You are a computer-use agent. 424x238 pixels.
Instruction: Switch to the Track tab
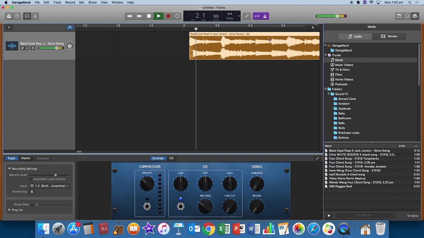tap(11, 158)
